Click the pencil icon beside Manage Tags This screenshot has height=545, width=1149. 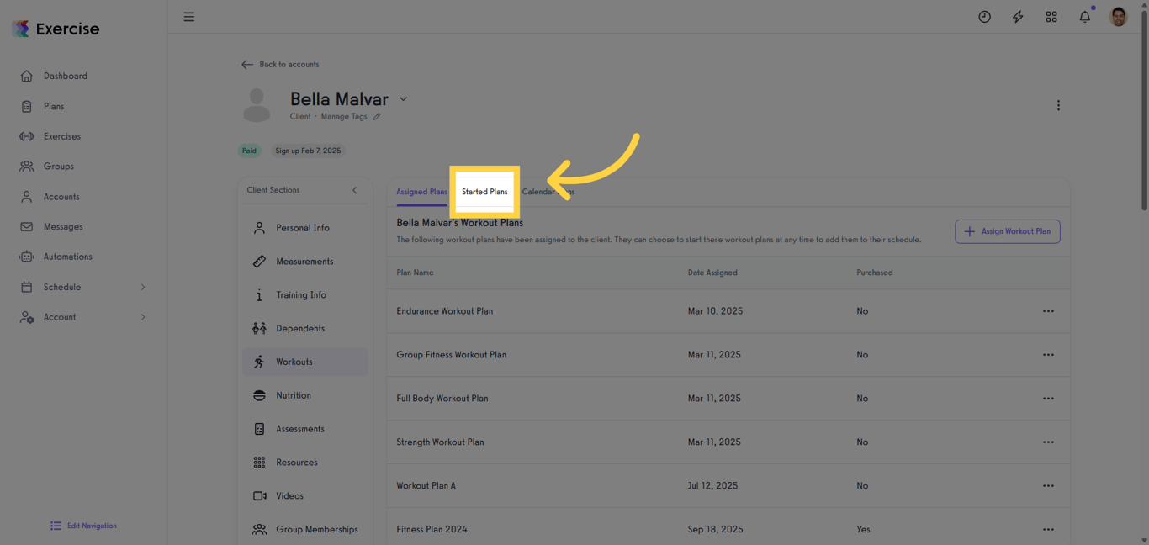click(377, 117)
